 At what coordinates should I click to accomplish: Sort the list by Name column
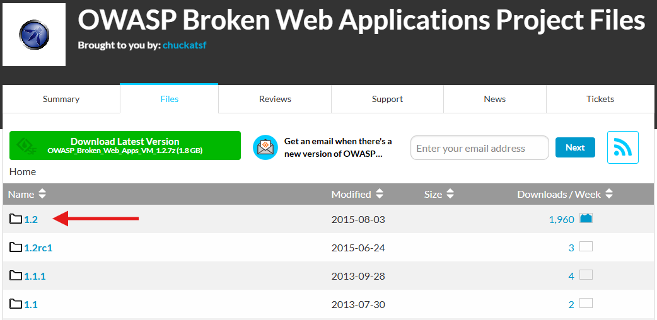coord(27,194)
